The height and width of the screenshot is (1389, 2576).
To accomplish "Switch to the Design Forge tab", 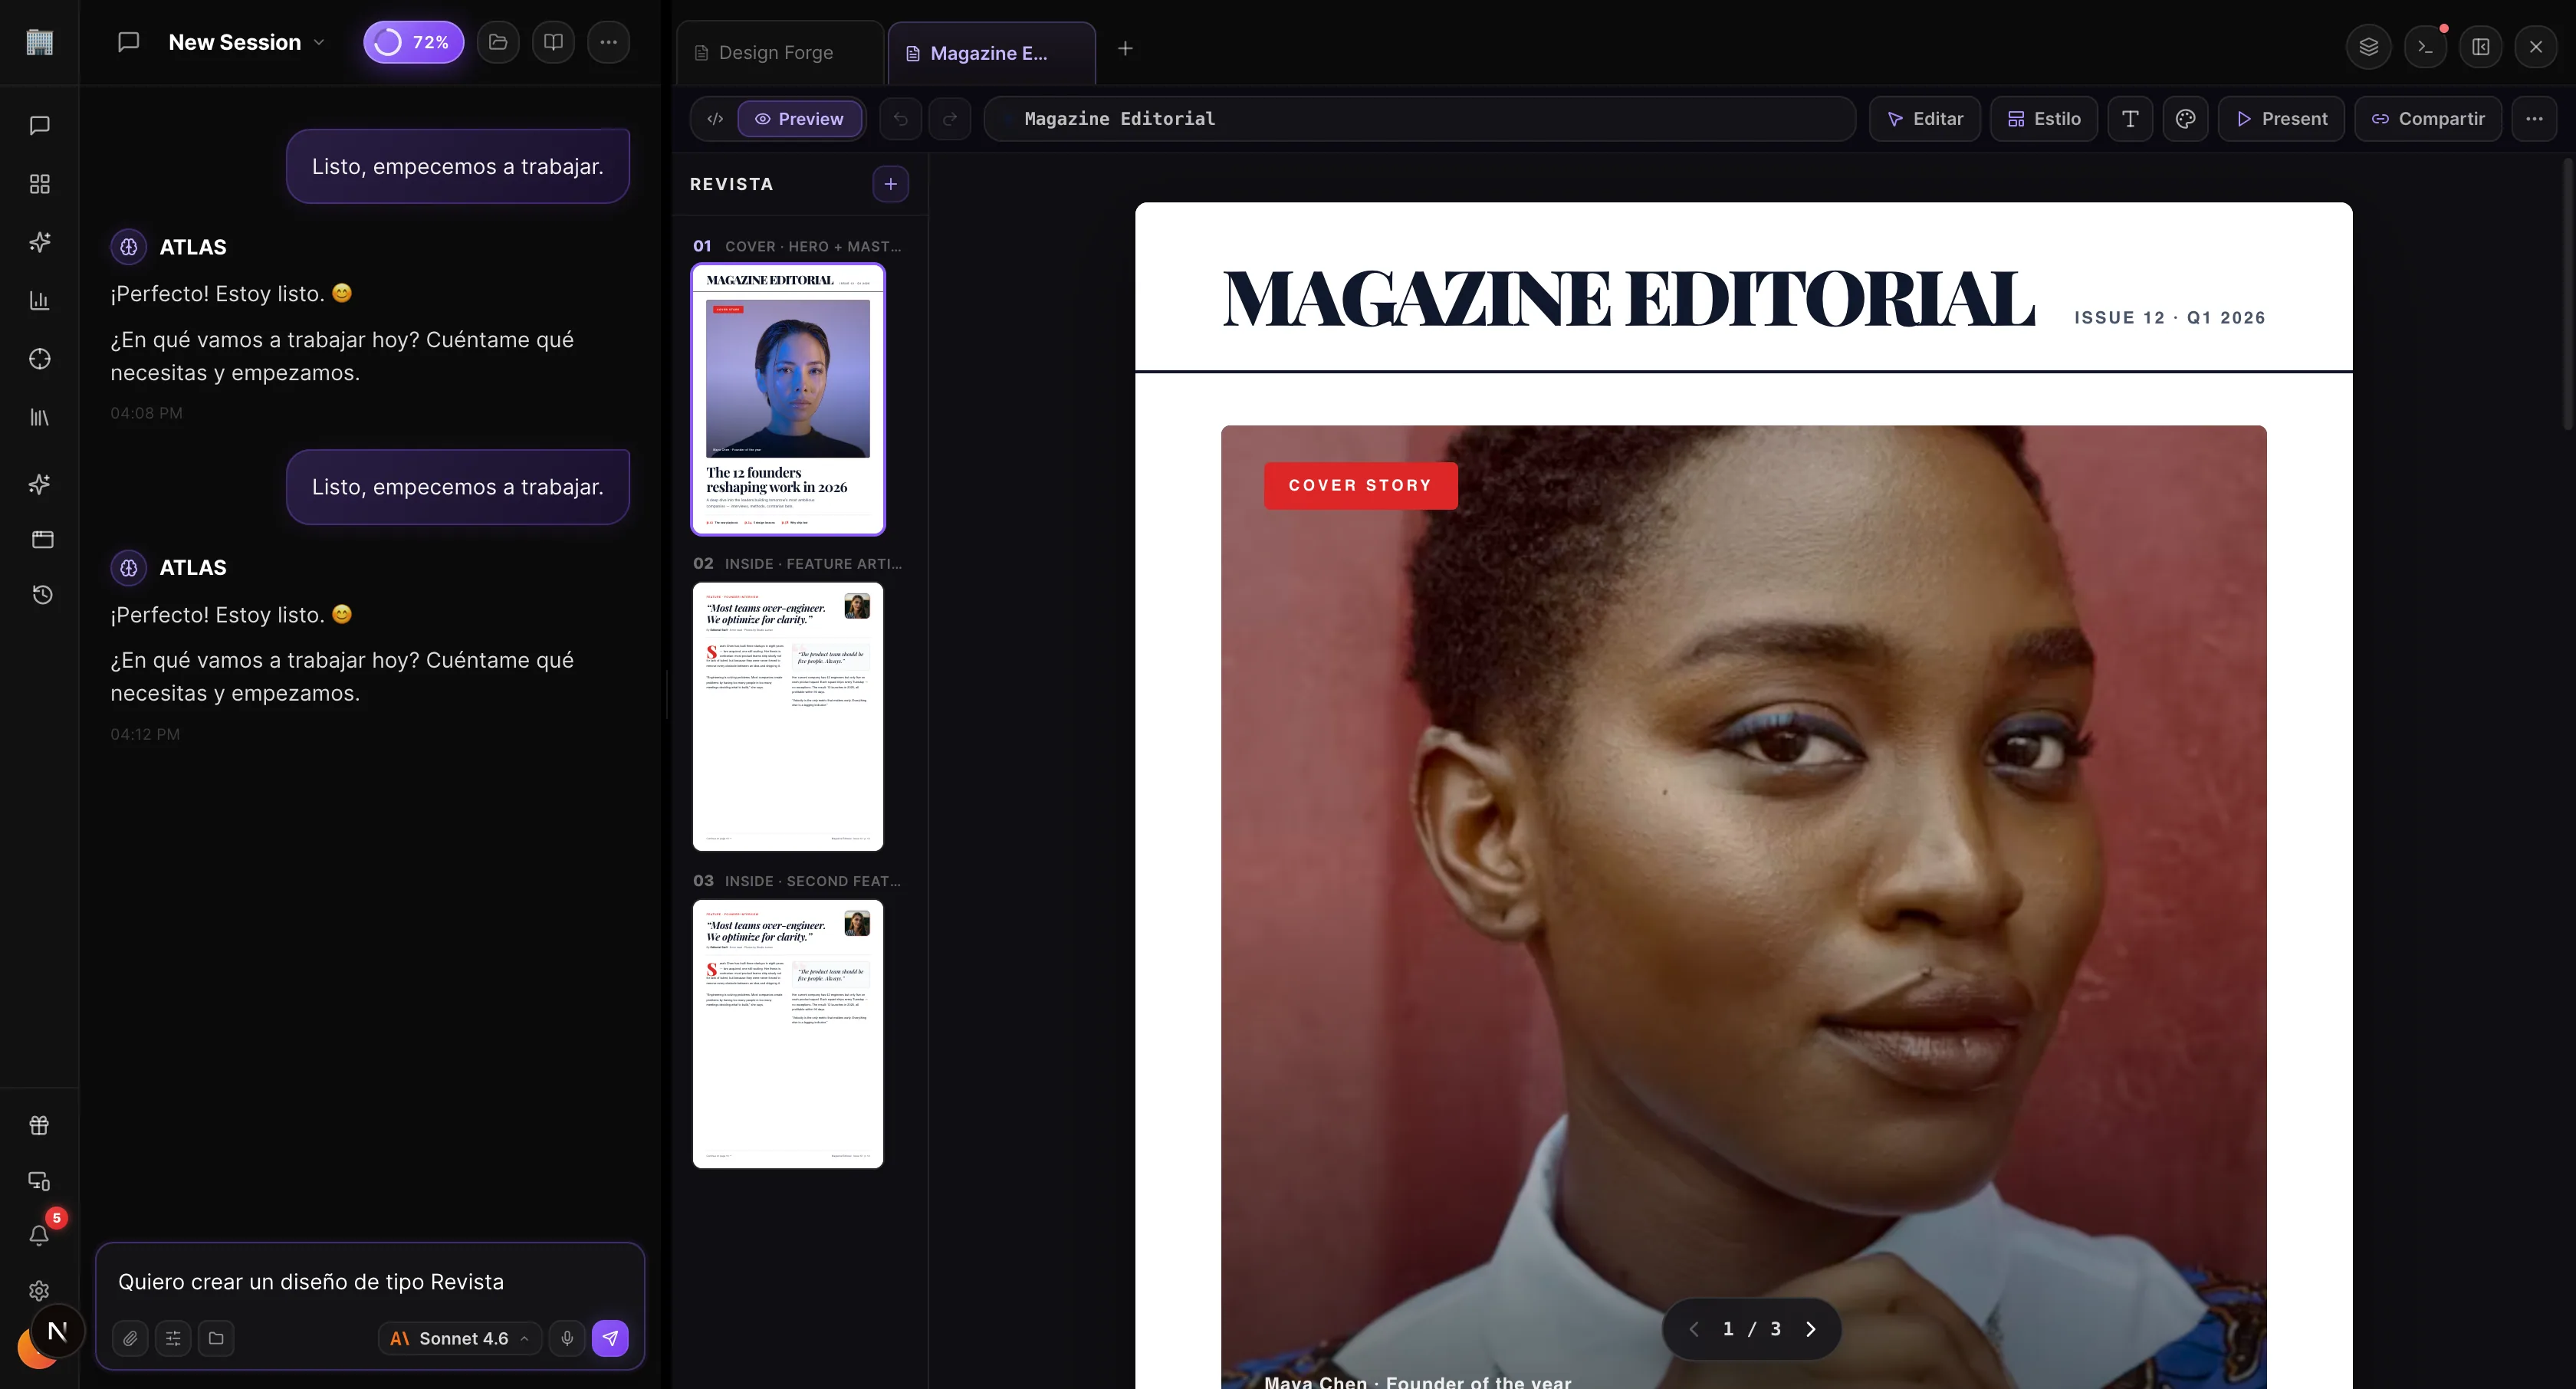I will tap(779, 53).
